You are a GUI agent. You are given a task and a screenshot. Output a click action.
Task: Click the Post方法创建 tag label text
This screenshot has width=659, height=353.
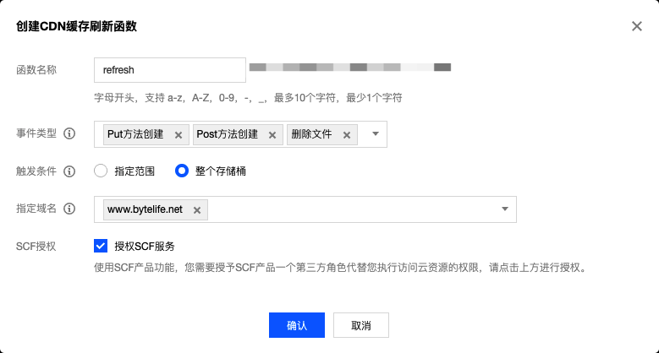pyautogui.click(x=228, y=135)
